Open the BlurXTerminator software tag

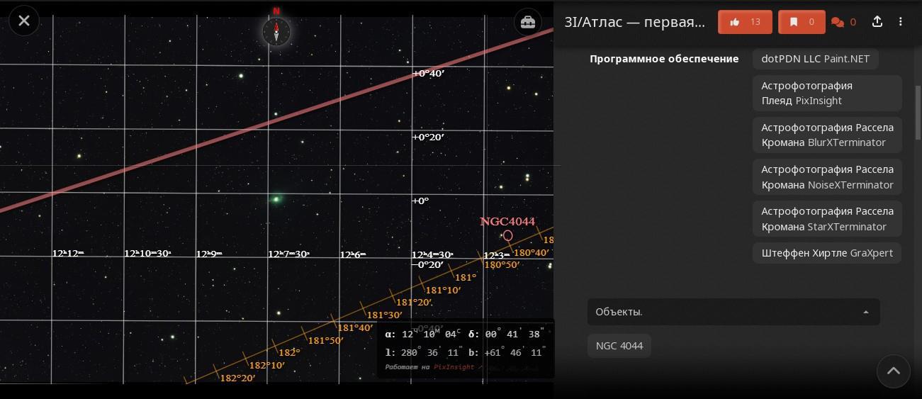[x=827, y=135]
